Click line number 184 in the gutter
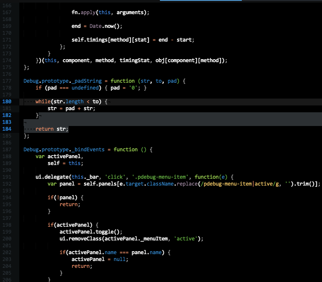The height and width of the screenshot is (282, 322). click(7, 129)
